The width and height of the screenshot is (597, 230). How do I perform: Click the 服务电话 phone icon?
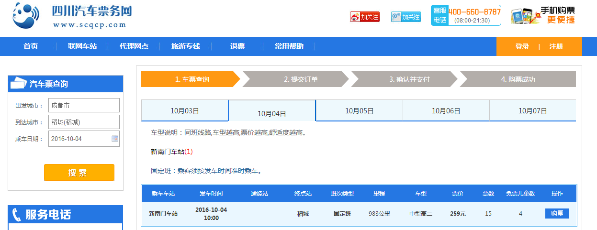[16, 214]
